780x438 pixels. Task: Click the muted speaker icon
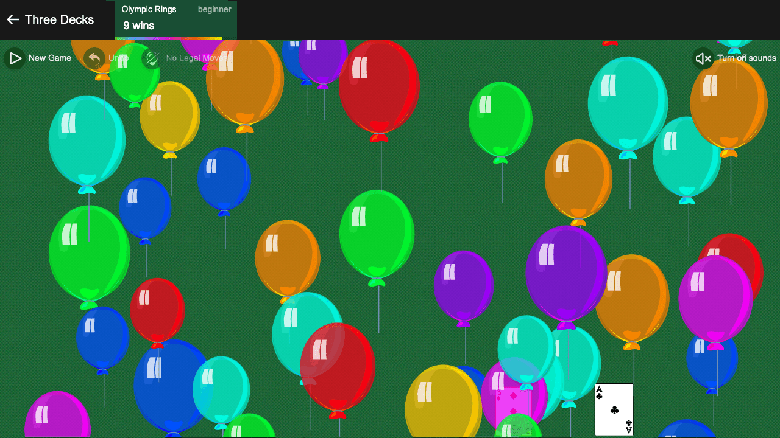pos(702,58)
